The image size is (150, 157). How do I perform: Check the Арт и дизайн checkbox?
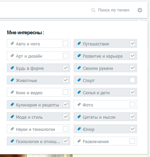point(65,56)
